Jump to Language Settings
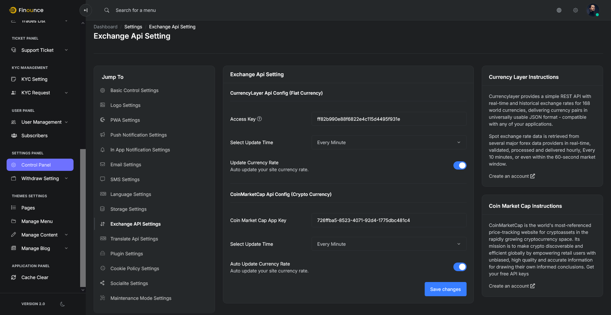Image resolution: width=611 pixels, height=315 pixels. coord(131,194)
